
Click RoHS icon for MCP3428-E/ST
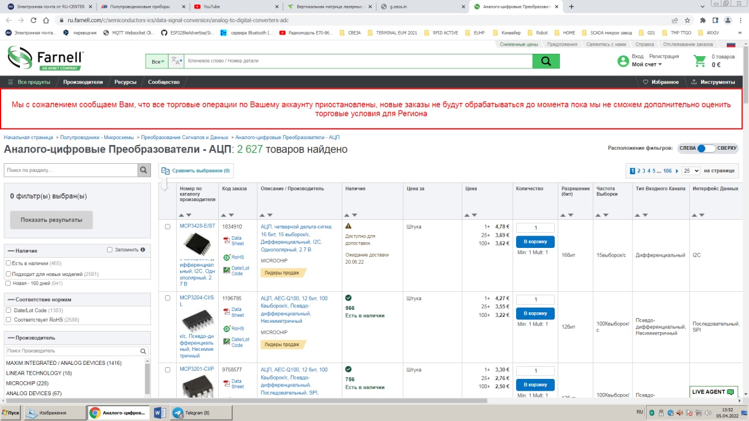226,257
